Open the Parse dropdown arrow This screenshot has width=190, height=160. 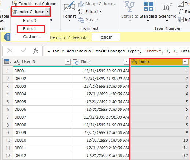point(98,19)
